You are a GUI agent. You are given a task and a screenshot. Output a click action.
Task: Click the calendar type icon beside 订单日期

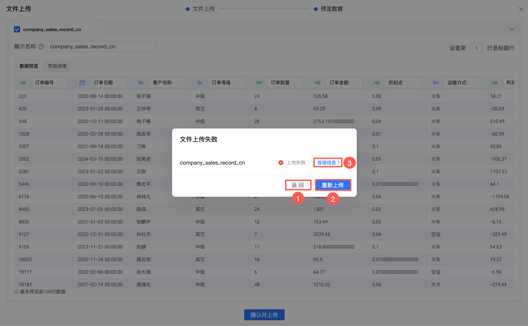click(x=82, y=83)
